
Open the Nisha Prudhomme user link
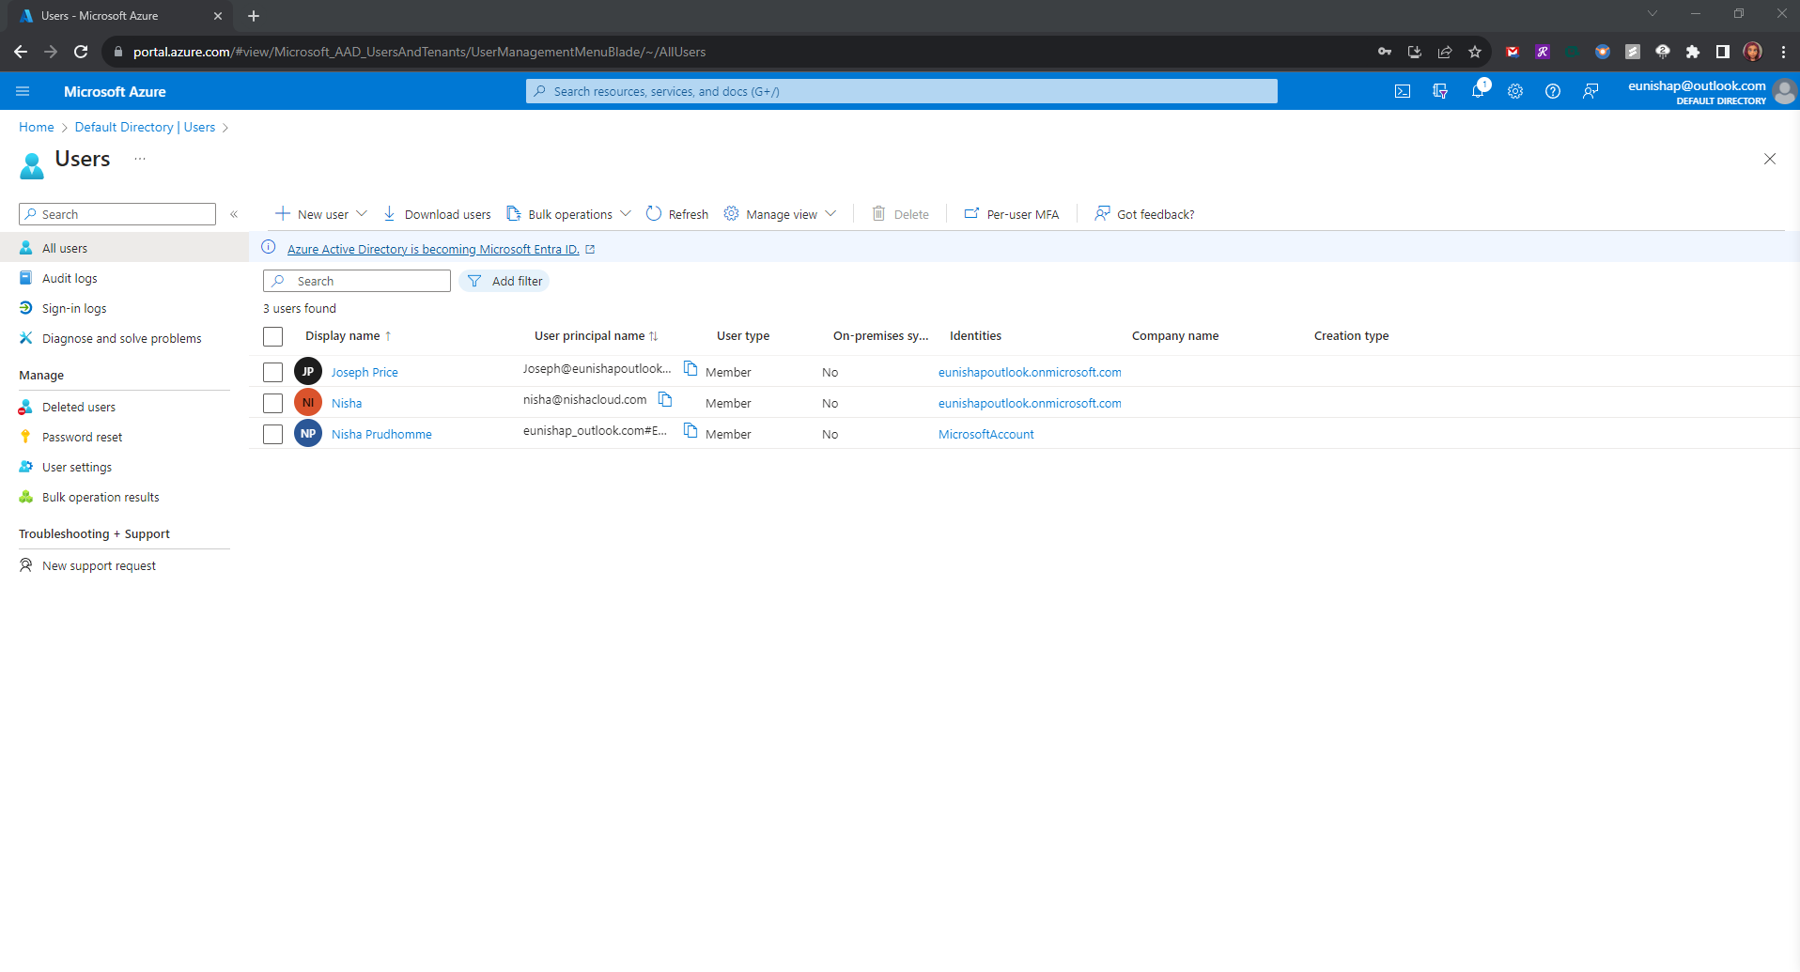381,435
